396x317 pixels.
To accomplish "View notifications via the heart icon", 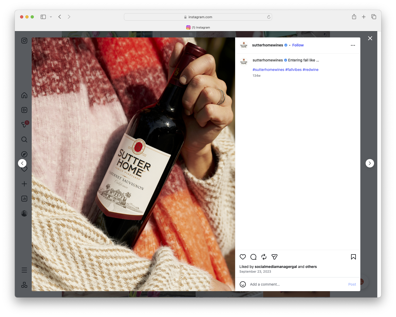I will [x=24, y=169].
